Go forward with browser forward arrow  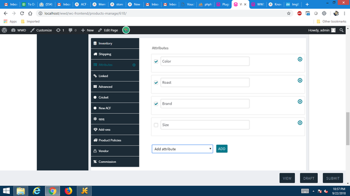pos(14,13)
